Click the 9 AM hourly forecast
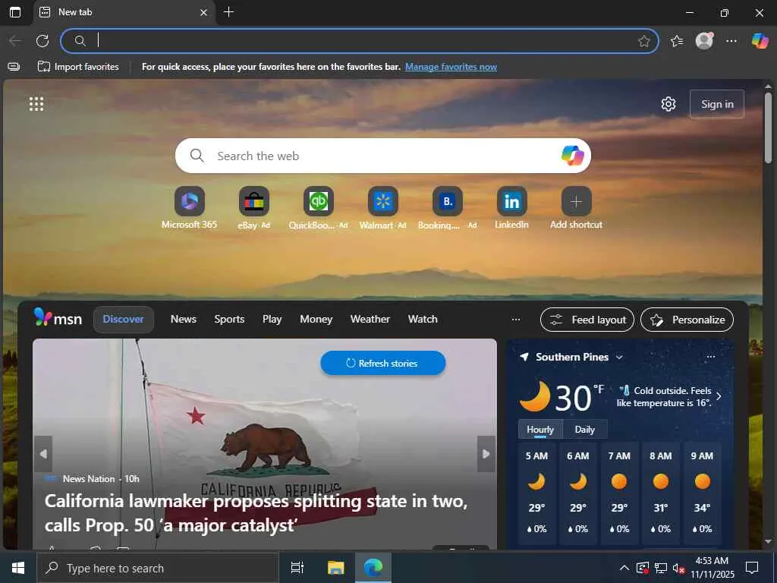The height and width of the screenshot is (583, 777). (x=702, y=493)
